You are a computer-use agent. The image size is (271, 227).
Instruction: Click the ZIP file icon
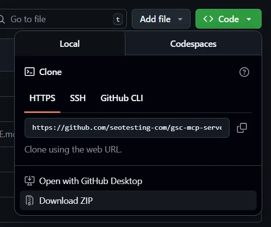(30, 200)
